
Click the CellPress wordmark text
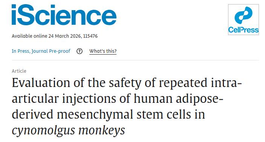[x=244, y=30]
